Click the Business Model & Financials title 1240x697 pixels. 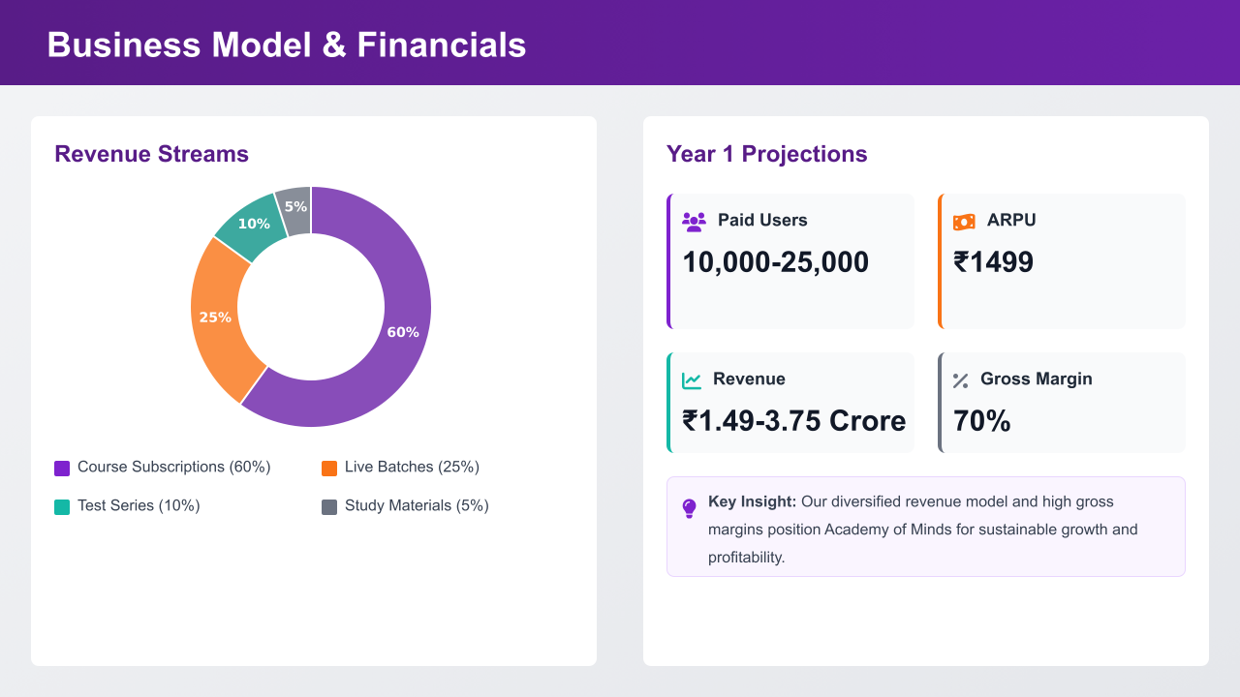click(x=287, y=45)
